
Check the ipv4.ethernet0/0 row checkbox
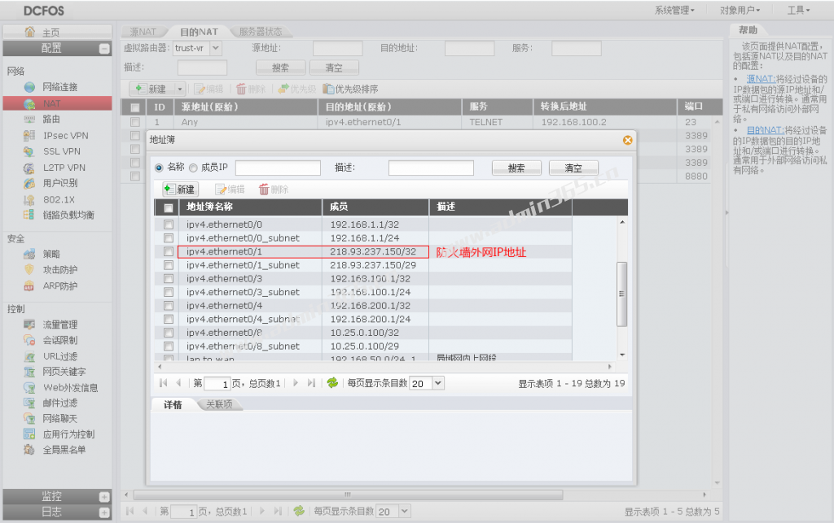(169, 224)
